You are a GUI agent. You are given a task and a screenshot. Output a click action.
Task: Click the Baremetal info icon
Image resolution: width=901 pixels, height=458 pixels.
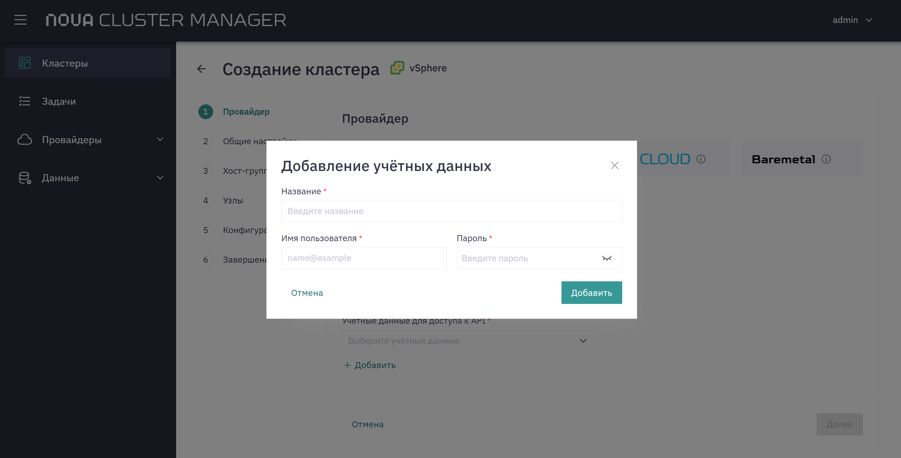click(x=826, y=159)
